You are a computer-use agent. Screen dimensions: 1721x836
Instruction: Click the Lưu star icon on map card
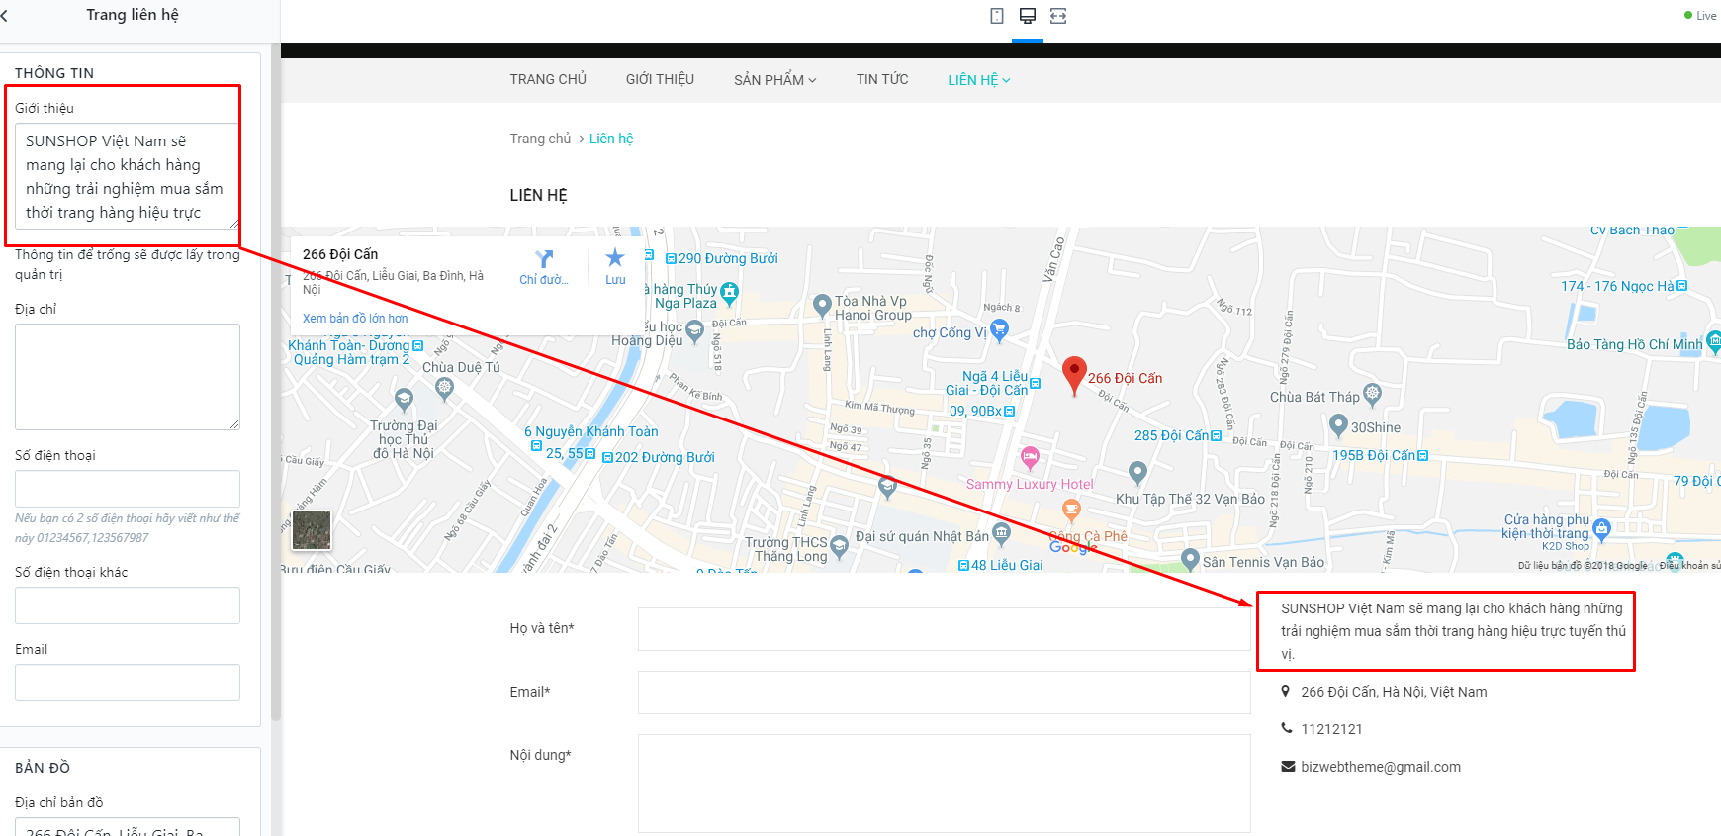615,258
